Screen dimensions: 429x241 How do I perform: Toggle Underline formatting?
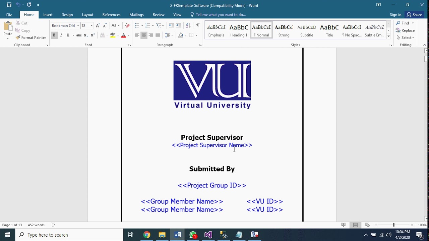68,35
